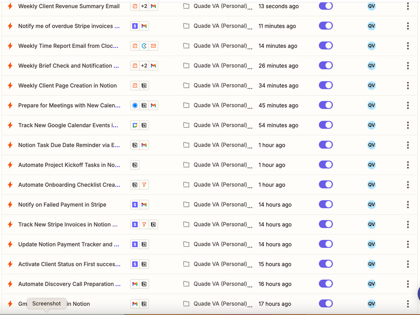
Task: Disable the Weekly Time Report Email zap switch
Action: (326, 45)
